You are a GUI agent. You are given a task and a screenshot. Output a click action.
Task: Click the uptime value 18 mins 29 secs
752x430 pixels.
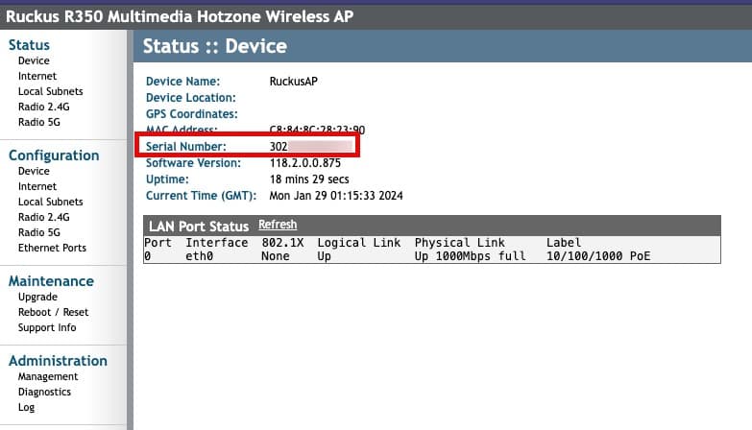click(309, 179)
